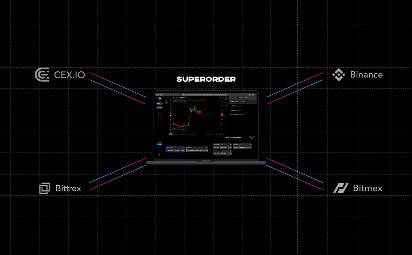Screen dimensions: 412x255
Task: Select the Trailing Buy block
Action: pos(197,149)
